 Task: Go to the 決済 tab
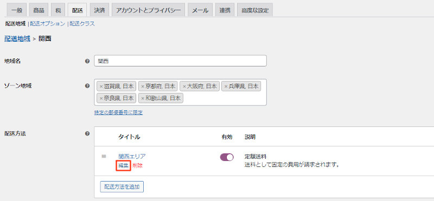coord(99,10)
